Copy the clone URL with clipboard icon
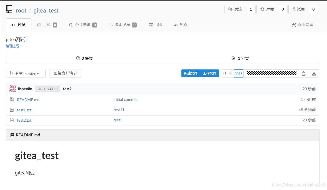Screen dimensions: 327x190 304,73
